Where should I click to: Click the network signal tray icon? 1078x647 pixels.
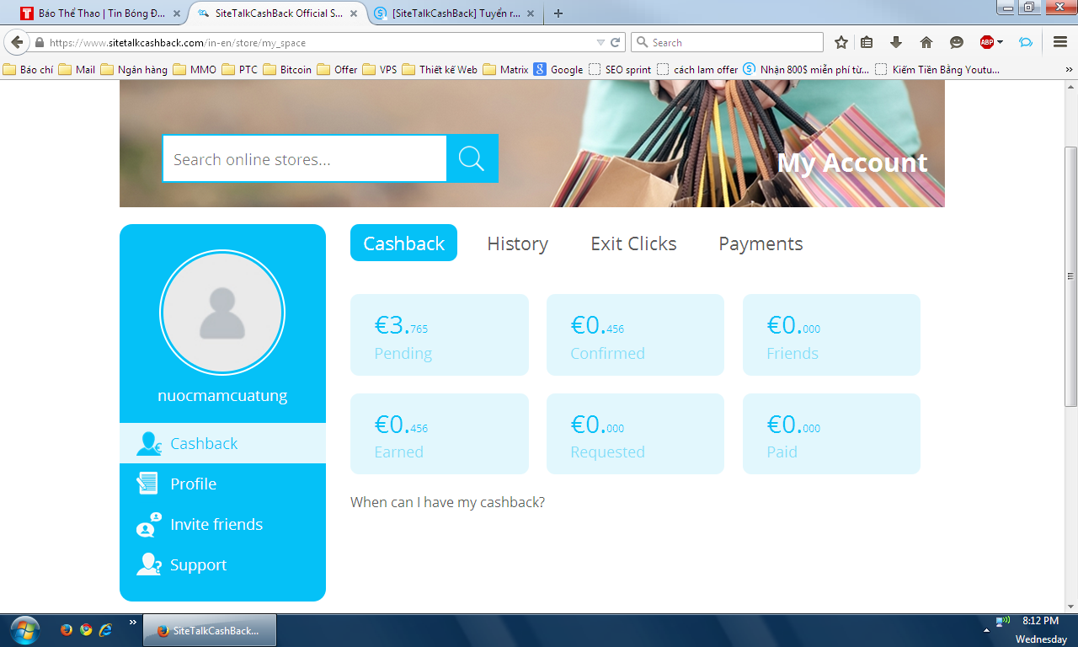click(x=1002, y=623)
